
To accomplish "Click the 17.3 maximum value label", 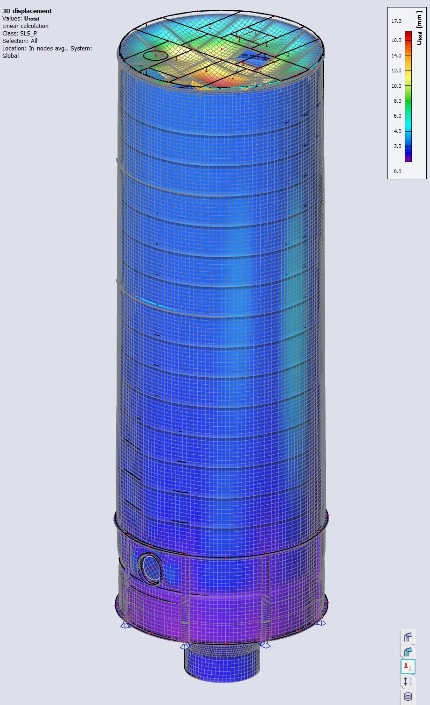I will point(396,21).
